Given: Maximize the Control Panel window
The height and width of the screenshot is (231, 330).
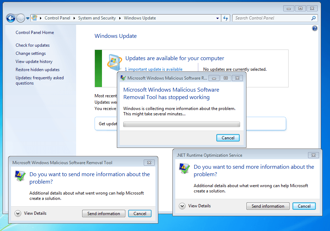Looking at the screenshot, I should click(x=300, y=8).
